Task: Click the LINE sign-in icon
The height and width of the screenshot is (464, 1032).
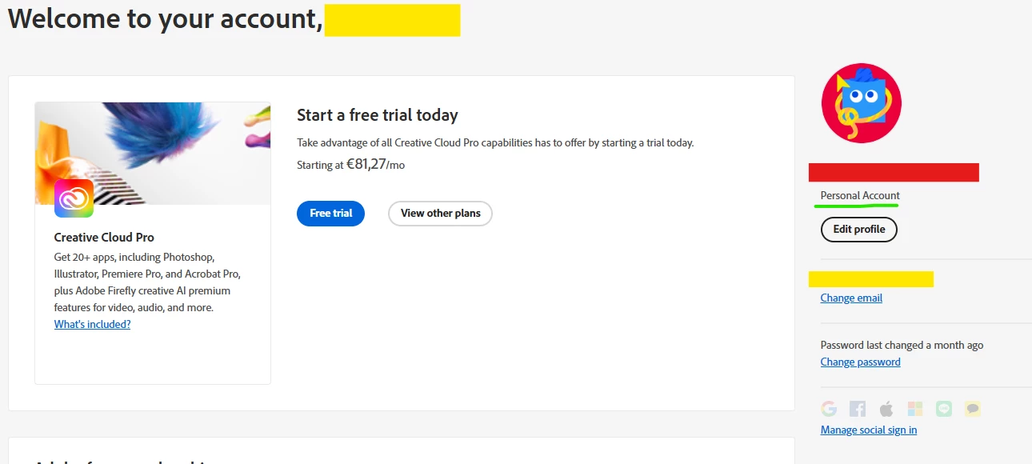Action: pos(944,409)
